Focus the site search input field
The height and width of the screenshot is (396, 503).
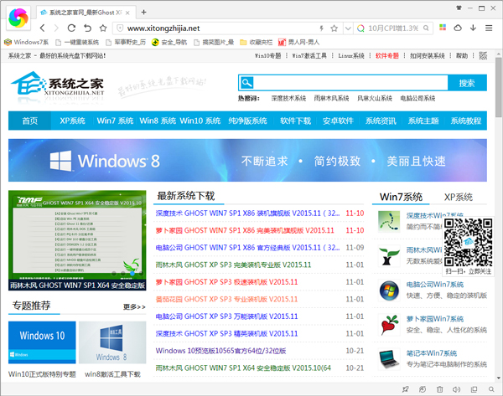tap(350, 83)
